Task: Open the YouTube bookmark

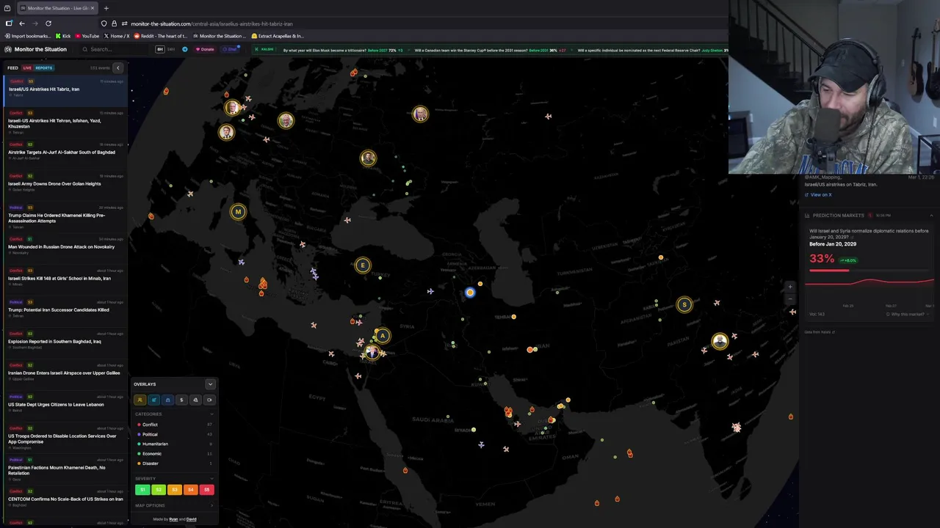Action: (87, 36)
